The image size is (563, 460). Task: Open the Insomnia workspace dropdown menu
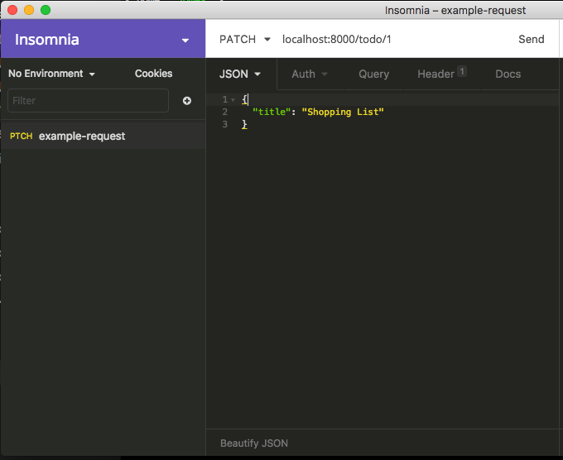tap(185, 40)
